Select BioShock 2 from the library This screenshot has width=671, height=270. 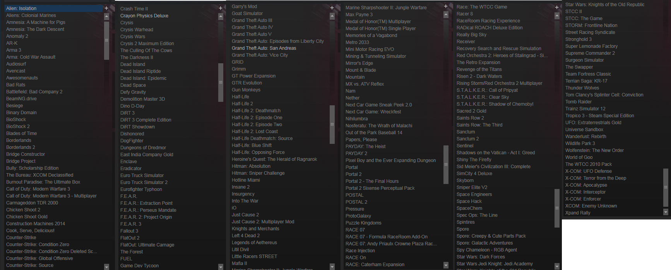click(x=18, y=127)
